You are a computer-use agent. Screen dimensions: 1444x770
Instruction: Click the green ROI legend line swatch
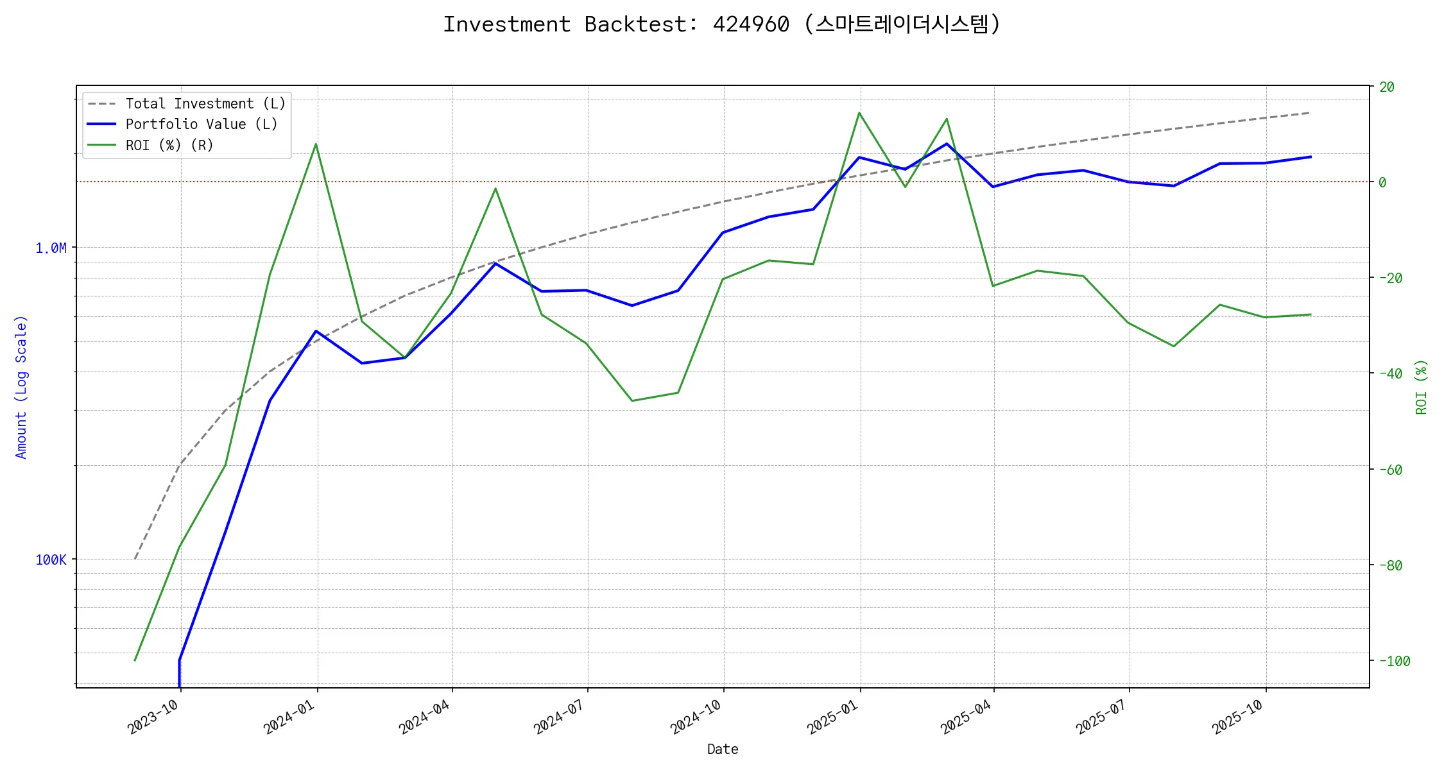pos(101,146)
